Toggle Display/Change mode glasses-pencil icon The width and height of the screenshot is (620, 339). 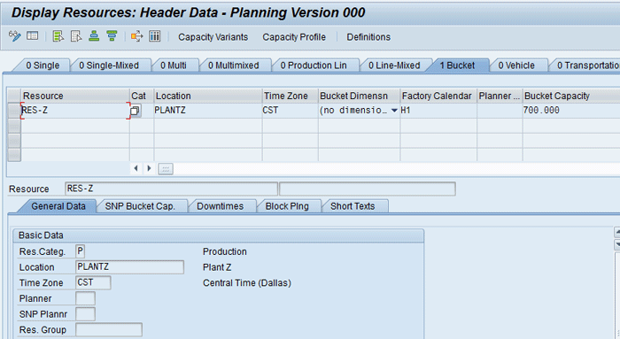15,36
